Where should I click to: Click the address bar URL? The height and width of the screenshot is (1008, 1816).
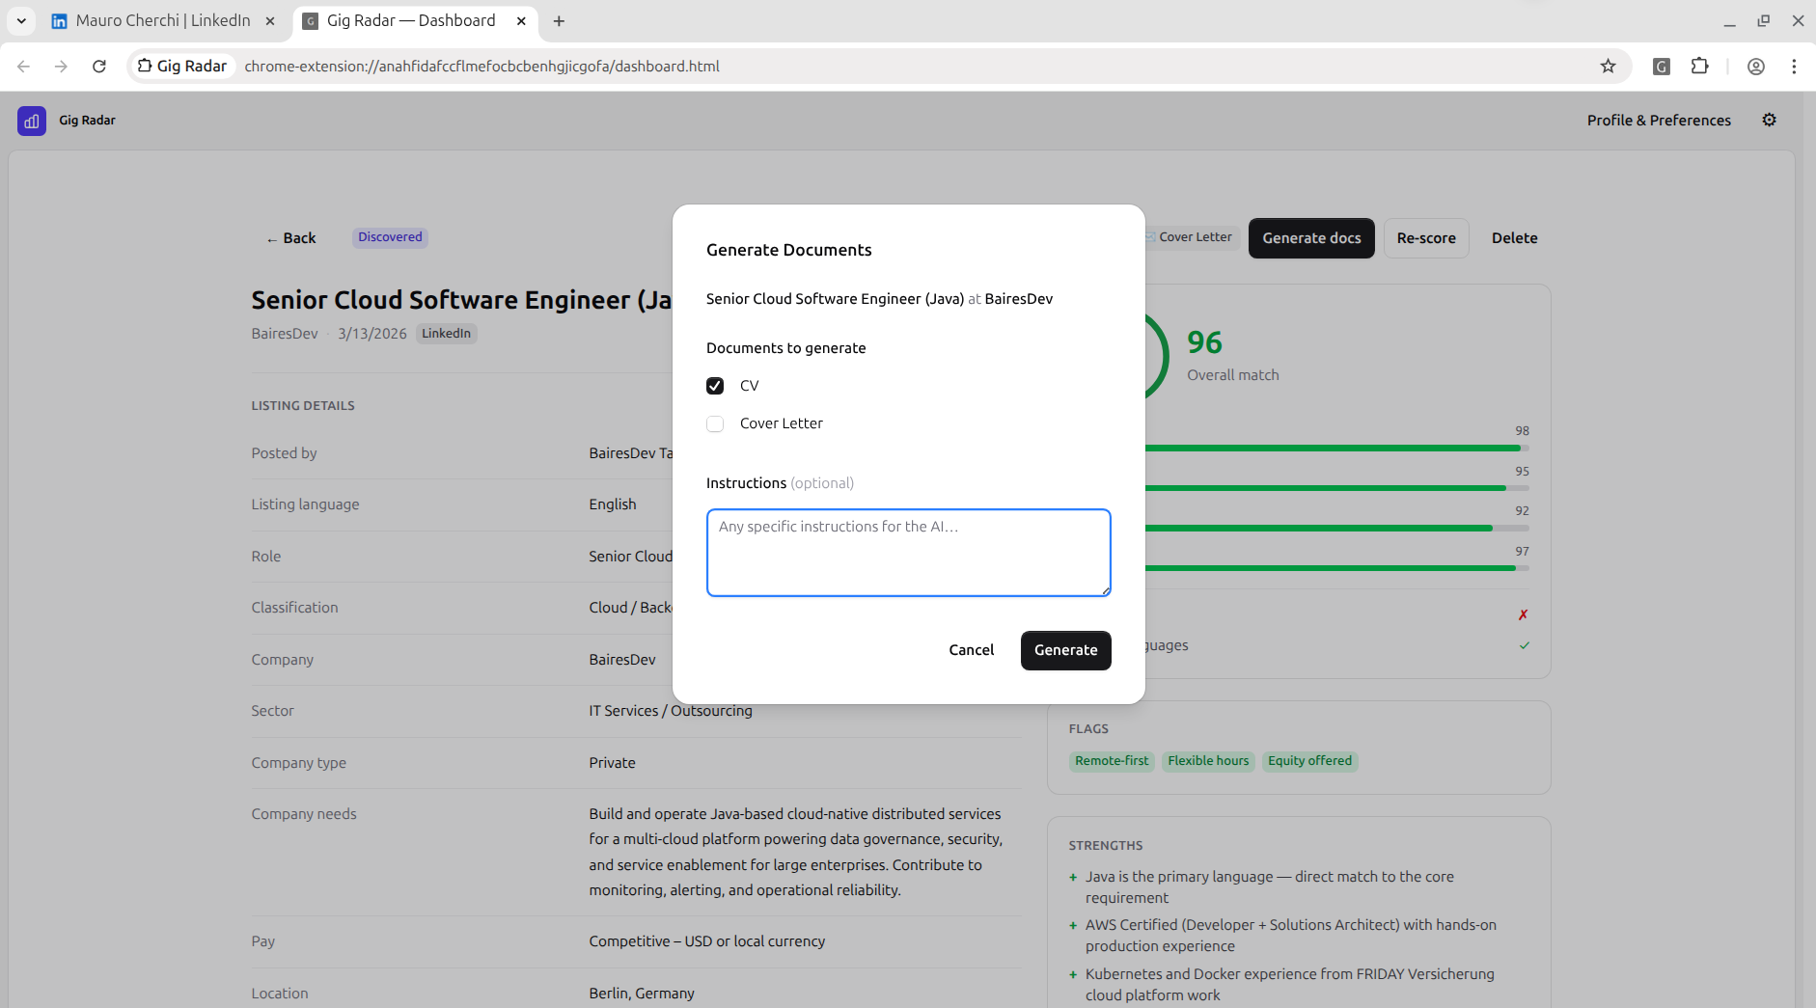(482, 66)
